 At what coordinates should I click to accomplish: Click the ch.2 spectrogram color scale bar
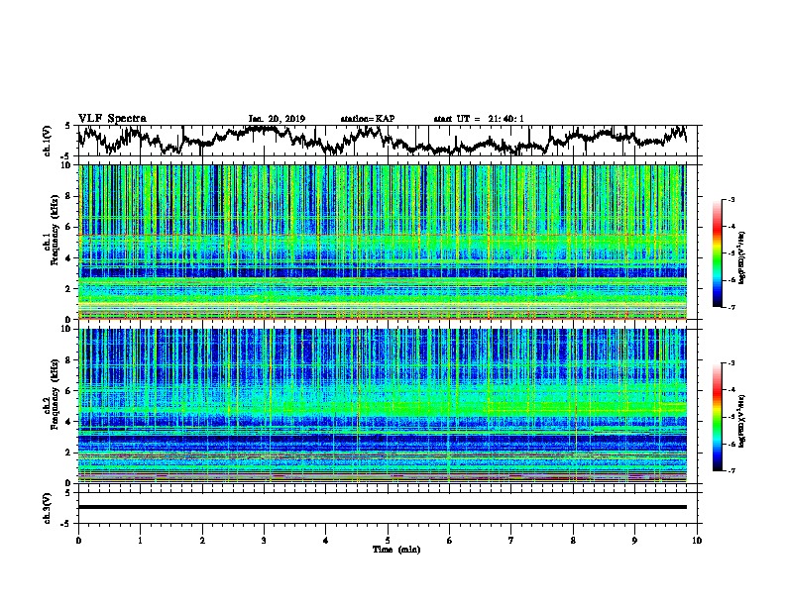pyautogui.click(x=717, y=417)
